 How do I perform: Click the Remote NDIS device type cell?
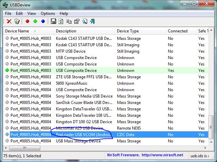pos(129,128)
